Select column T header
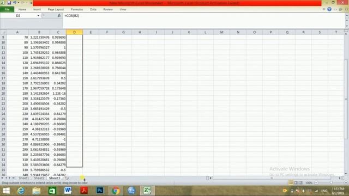 336,32
